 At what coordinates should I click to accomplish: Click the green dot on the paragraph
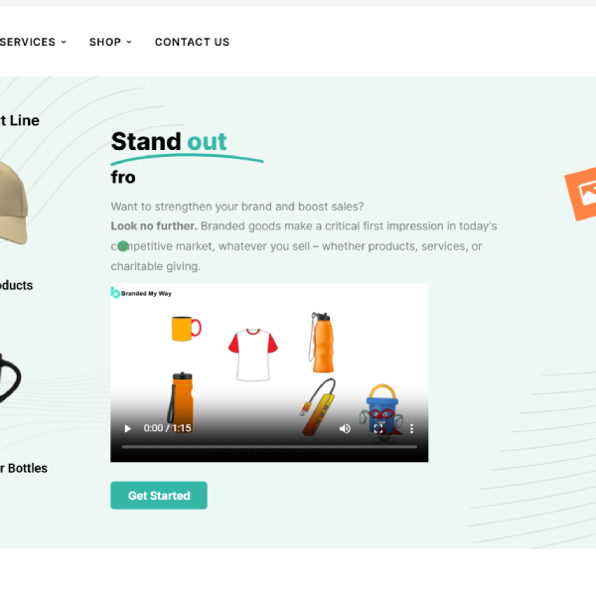point(123,246)
